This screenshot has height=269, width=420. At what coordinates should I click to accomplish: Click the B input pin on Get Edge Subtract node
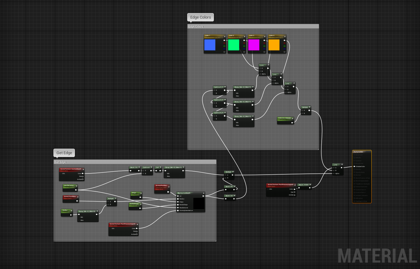click(143, 173)
